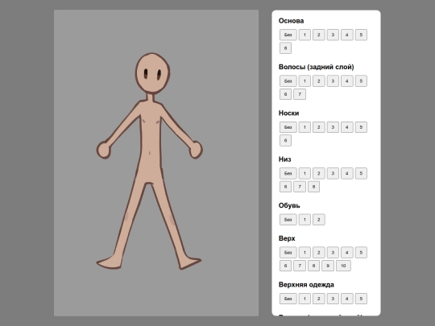Pick option 6 under Волосы (задний слой)
The width and height of the screenshot is (435, 326).
[x=285, y=94]
